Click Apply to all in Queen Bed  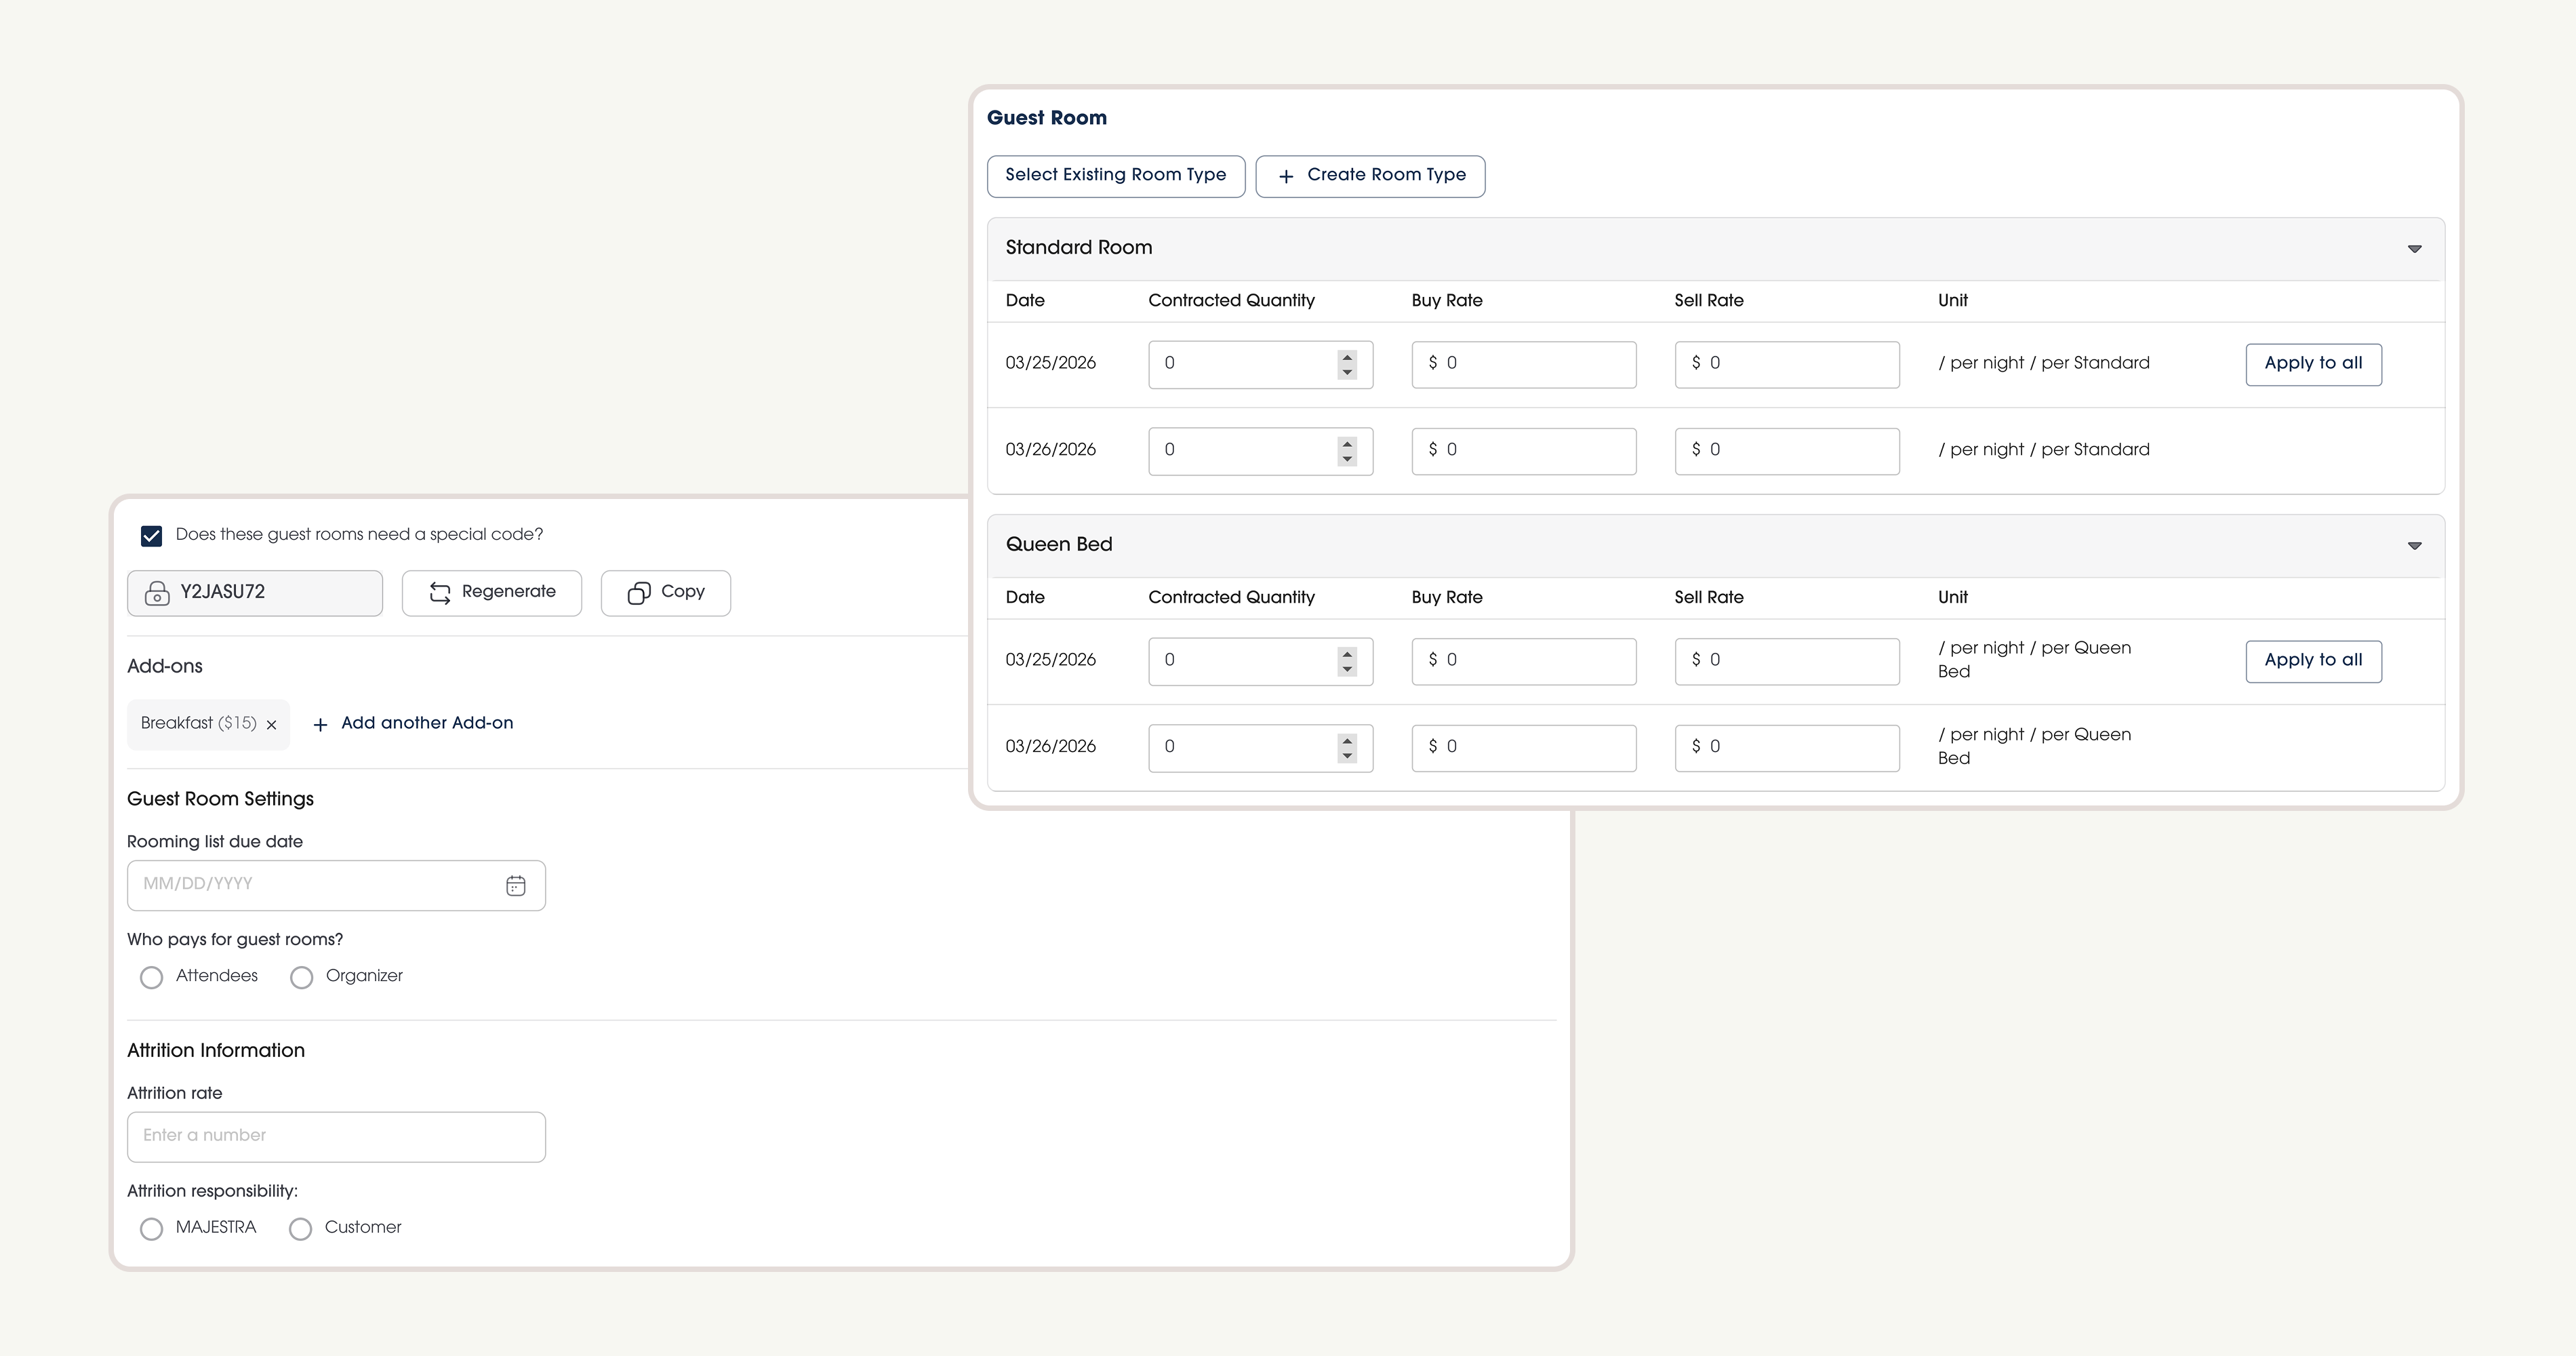tap(2313, 661)
